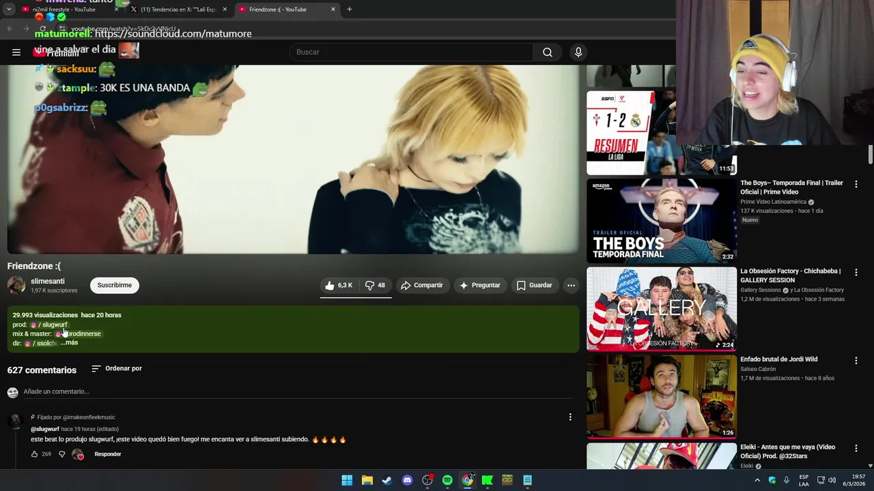This screenshot has width=874, height=491.
Task: Open more actions ellipsis below the video
Action: point(571,285)
